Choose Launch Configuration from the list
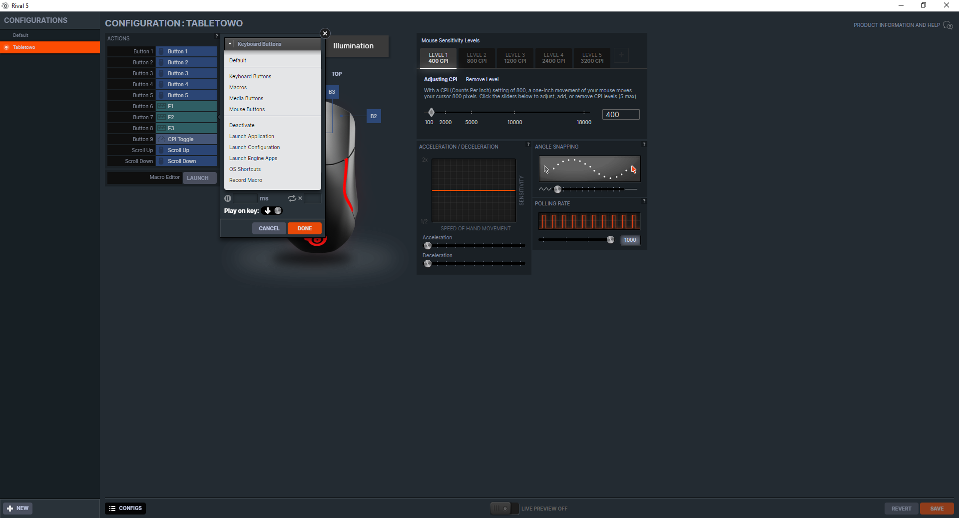 click(273, 147)
